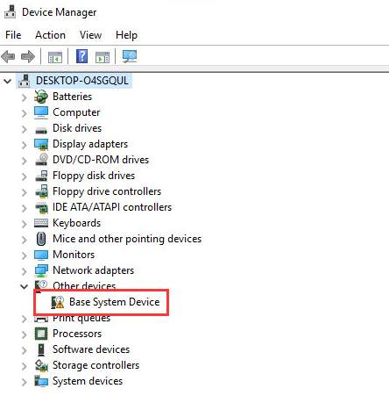Expand the Display adapters node arrow
Screen dimensions: 389x410
click(25, 145)
